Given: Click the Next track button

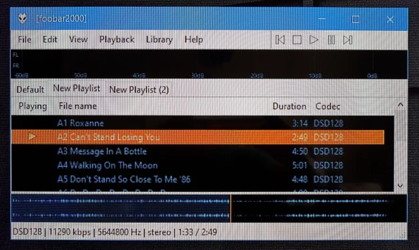Looking at the screenshot, I should 348,40.
